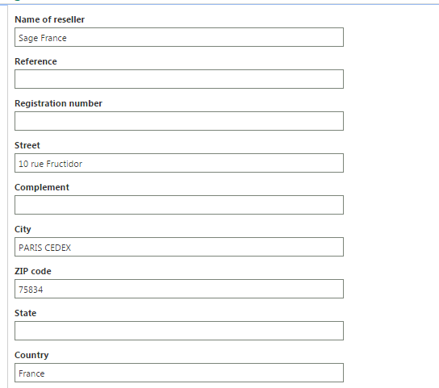Select the ZIP code field showing 75834
The image size is (439, 388).
(x=179, y=289)
